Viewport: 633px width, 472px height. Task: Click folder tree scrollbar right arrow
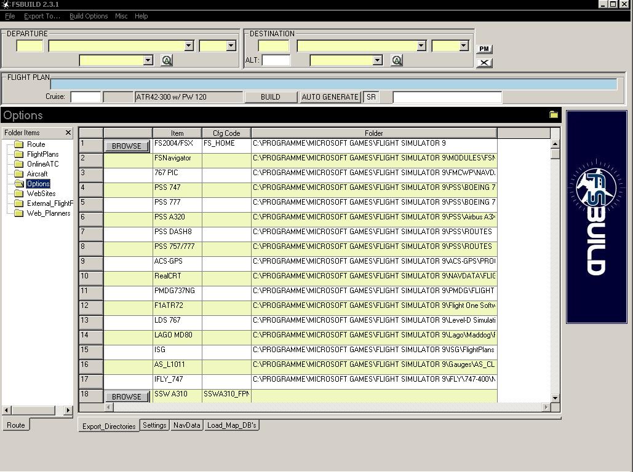tap(68, 411)
